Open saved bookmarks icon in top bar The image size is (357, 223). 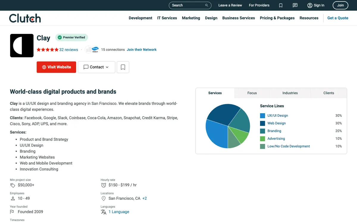pos(281,5)
